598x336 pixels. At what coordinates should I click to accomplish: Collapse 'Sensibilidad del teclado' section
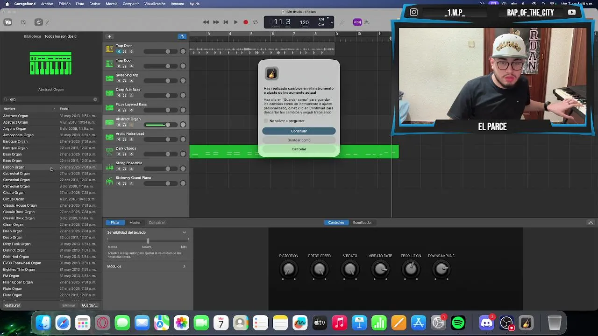point(184,232)
